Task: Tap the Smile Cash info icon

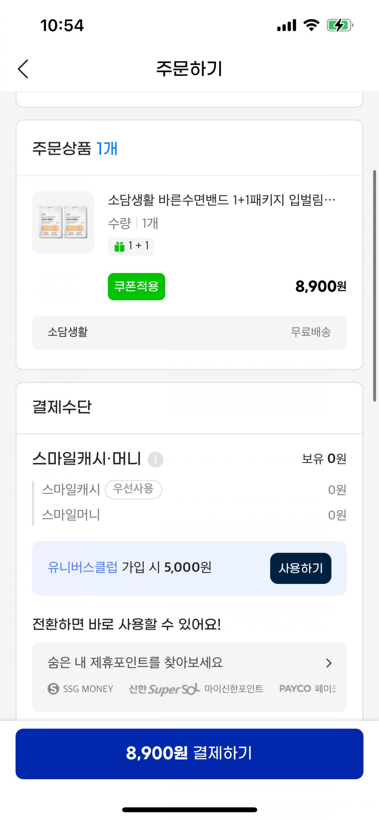Action: coord(155,459)
